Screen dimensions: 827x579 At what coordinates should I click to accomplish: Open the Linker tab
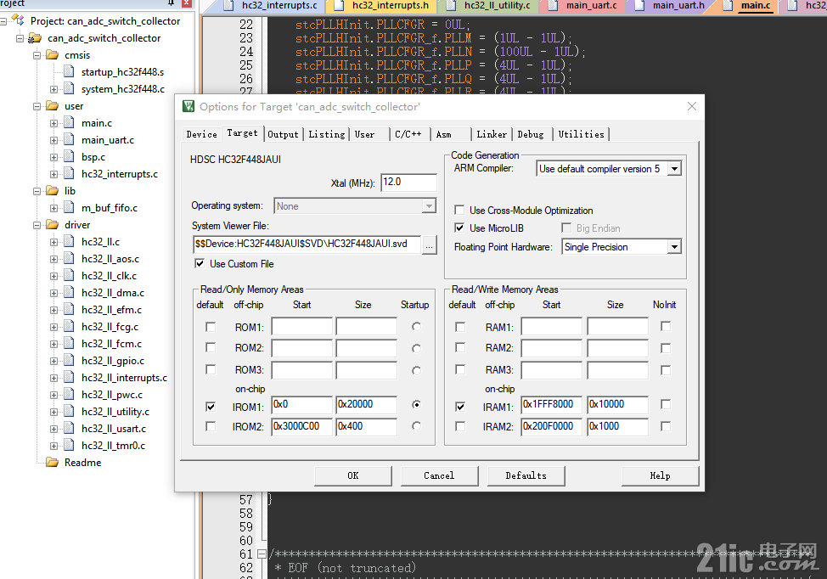(492, 134)
